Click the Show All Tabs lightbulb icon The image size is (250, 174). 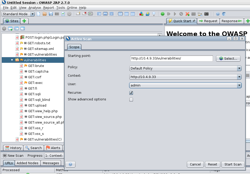coord(78,14)
